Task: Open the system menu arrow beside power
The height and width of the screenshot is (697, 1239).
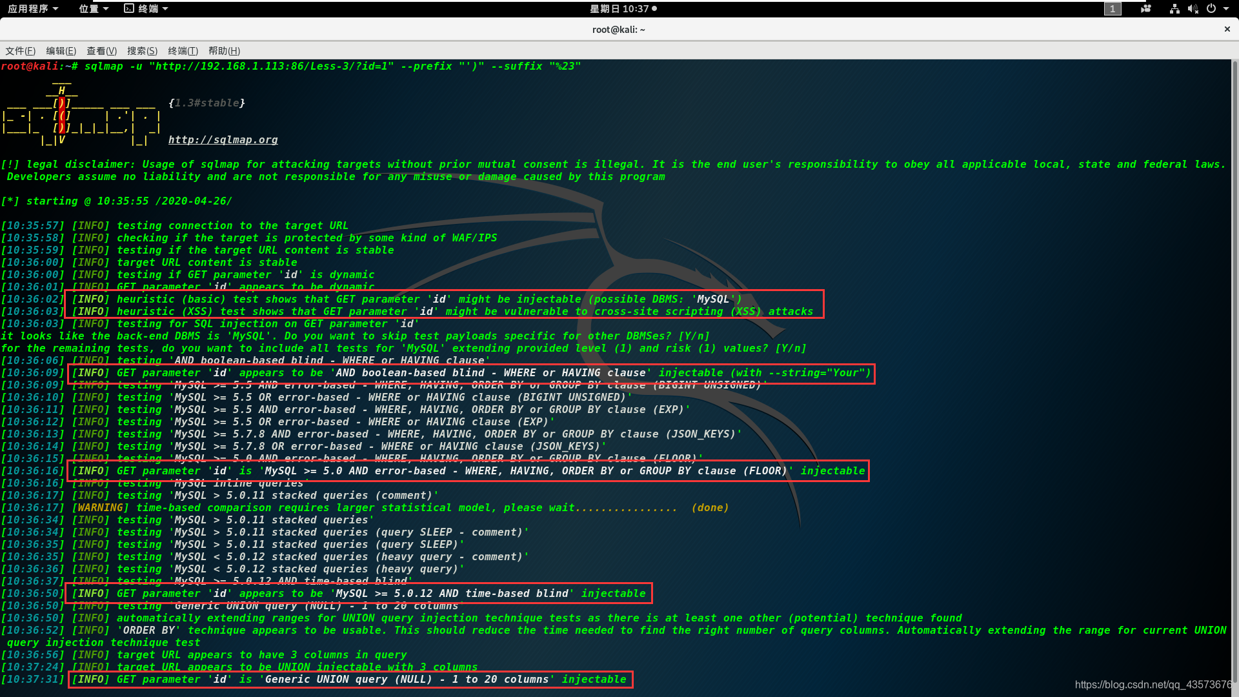Action: [x=1226, y=8]
